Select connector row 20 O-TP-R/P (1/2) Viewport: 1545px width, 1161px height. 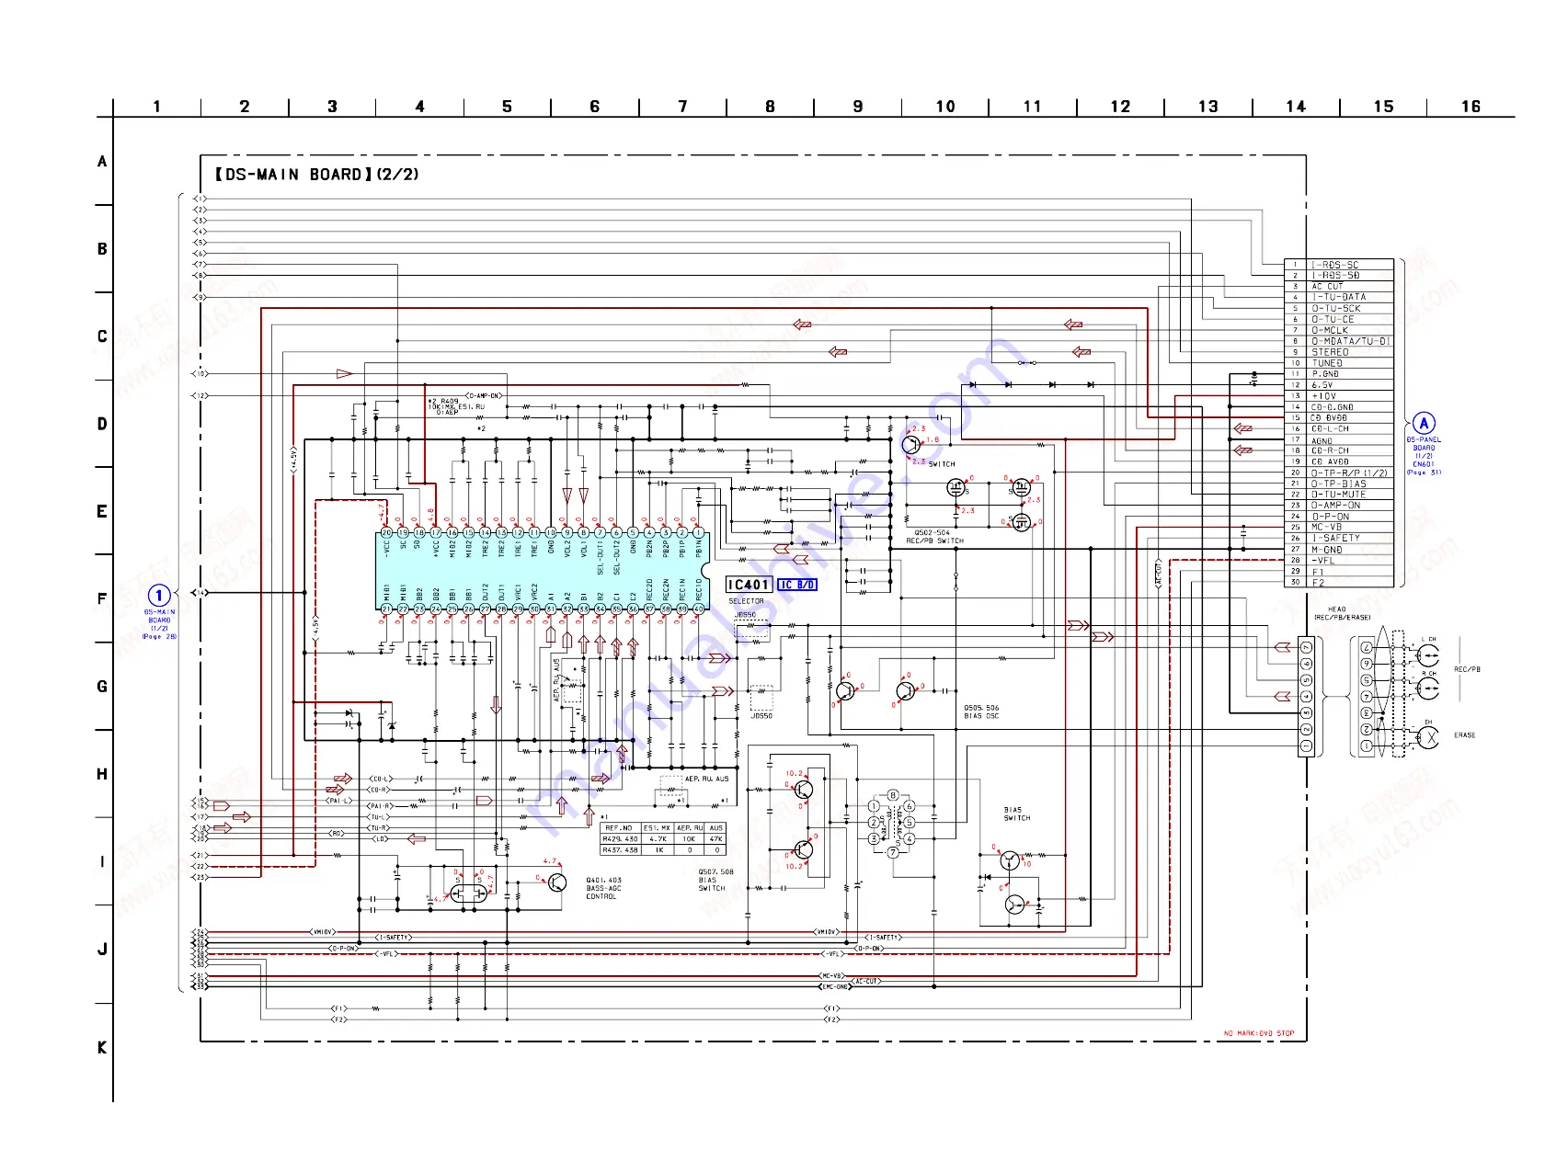pyautogui.click(x=1339, y=472)
